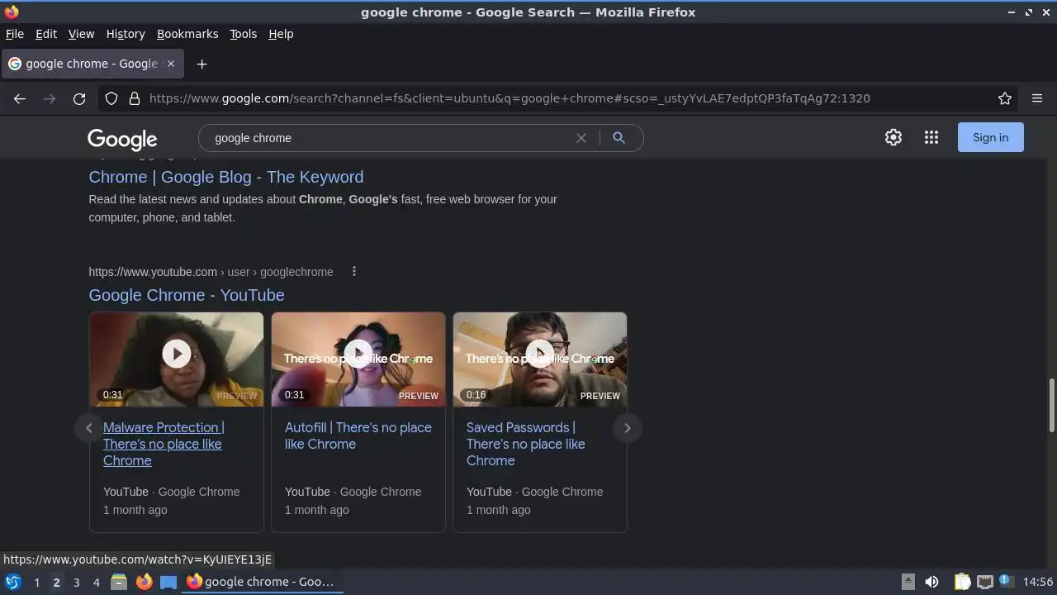The height and width of the screenshot is (595, 1057).
Task: Click the blue show desktop taskbar icon
Action: 168,582
